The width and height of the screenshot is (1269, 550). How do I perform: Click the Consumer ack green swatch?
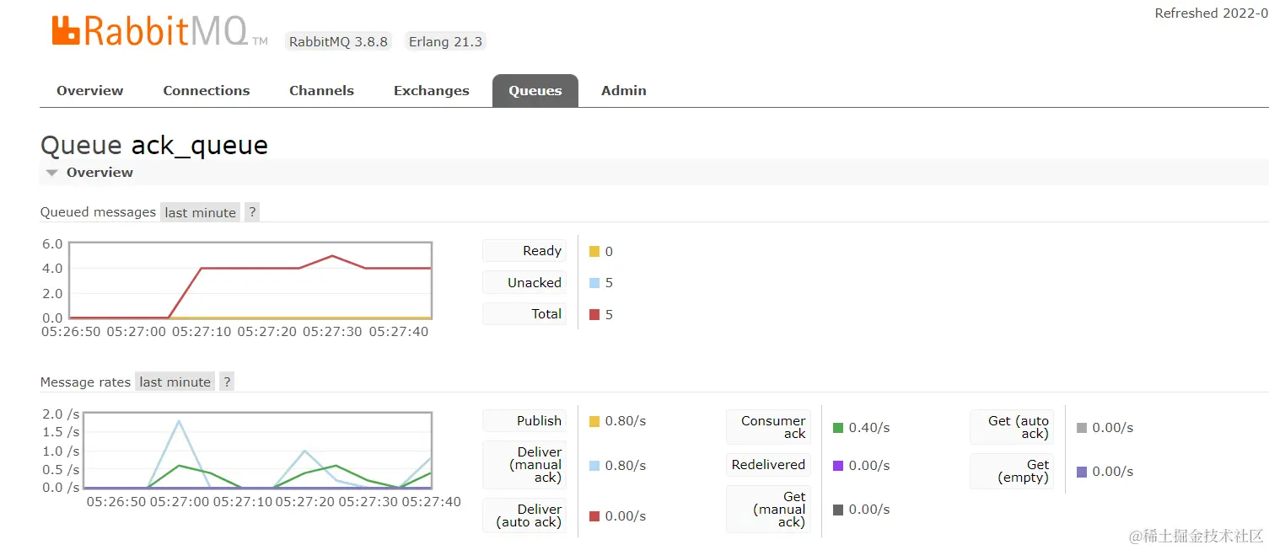838,428
